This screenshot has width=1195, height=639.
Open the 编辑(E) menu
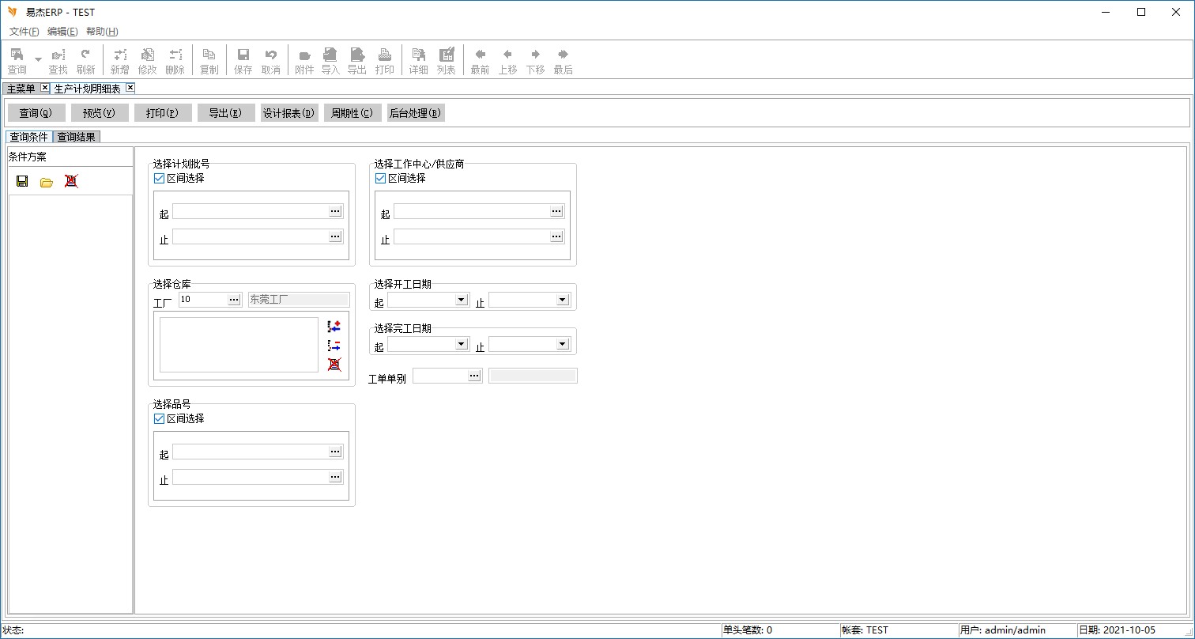point(62,32)
